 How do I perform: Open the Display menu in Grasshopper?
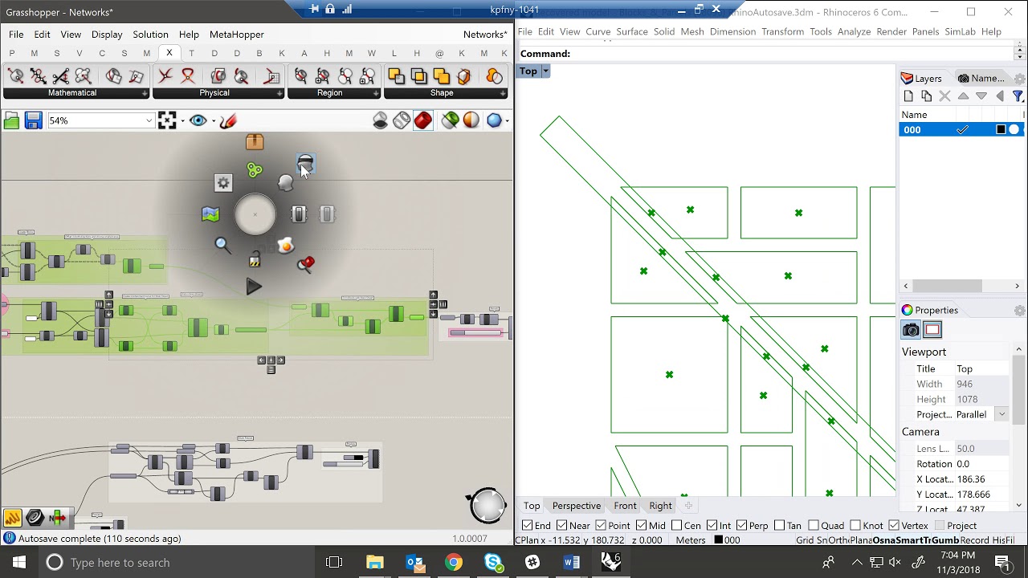[107, 35]
